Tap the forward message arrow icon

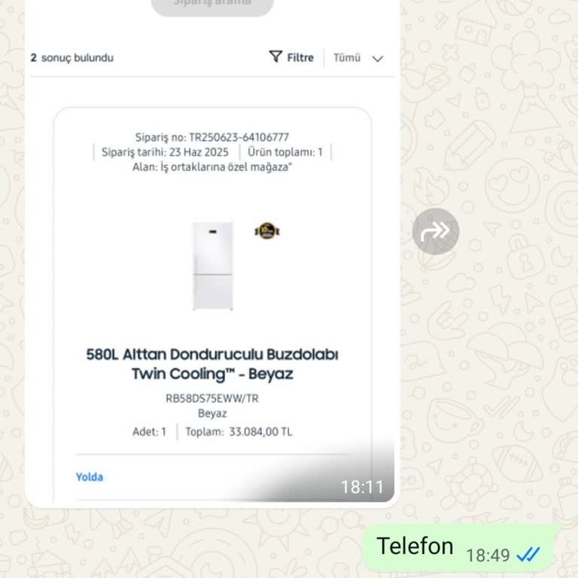tap(435, 232)
